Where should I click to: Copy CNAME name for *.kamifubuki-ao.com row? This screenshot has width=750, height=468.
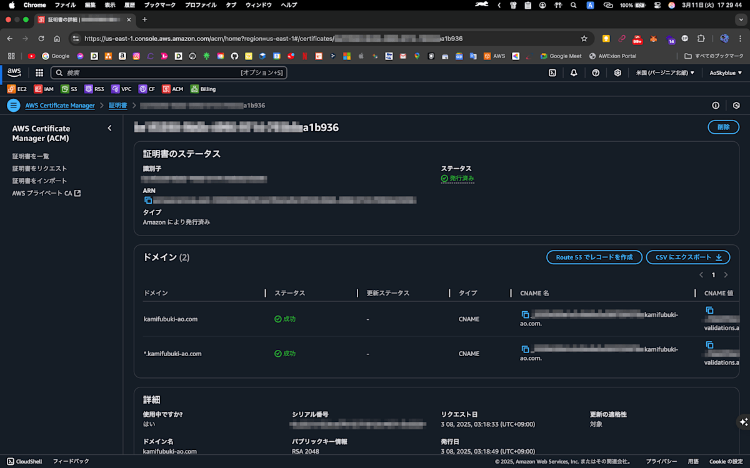pos(526,349)
